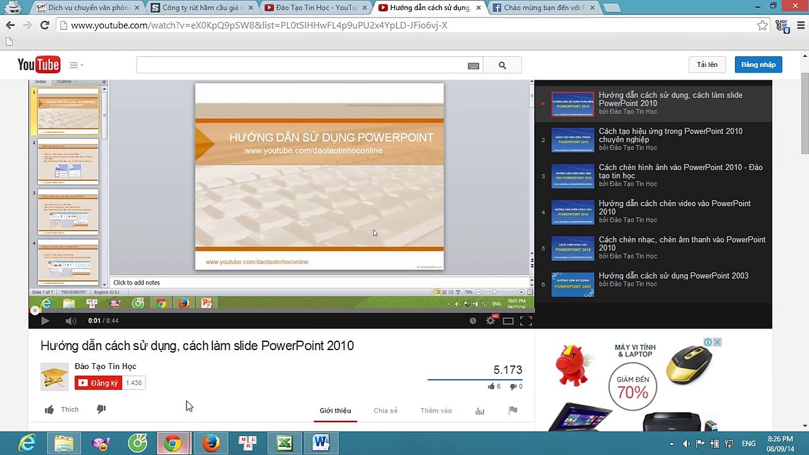This screenshot has width=809, height=455.
Task: Open Cốc Cốc browser from taskbar
Action: [x=137, y=444]
